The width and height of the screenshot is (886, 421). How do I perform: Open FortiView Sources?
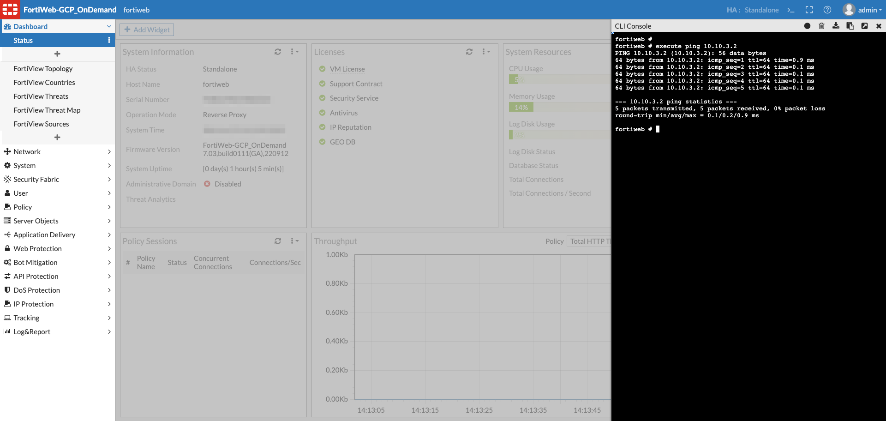click(41, 124)
